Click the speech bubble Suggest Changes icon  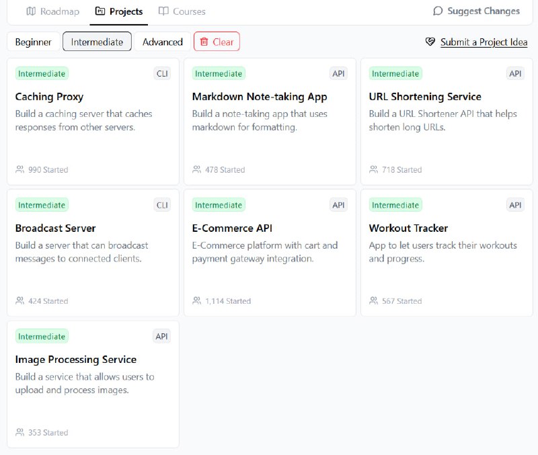438,11
